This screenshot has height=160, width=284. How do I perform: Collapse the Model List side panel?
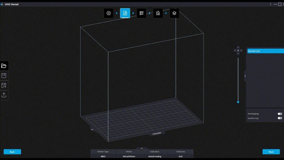245,76
